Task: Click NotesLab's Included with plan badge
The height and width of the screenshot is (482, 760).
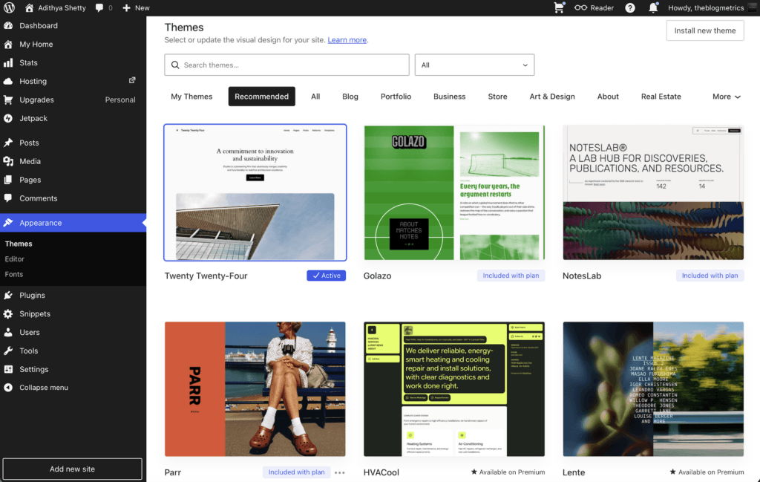Action: click(710, 276)
